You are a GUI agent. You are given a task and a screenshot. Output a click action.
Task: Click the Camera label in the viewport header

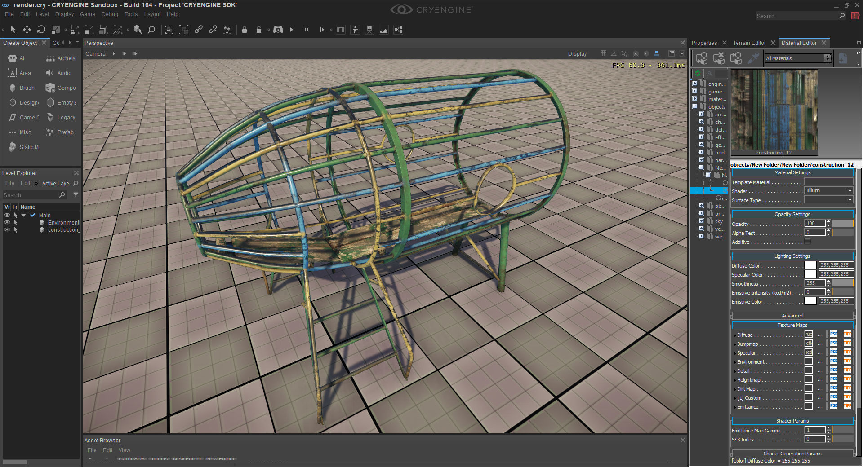(x=95, y=54)
